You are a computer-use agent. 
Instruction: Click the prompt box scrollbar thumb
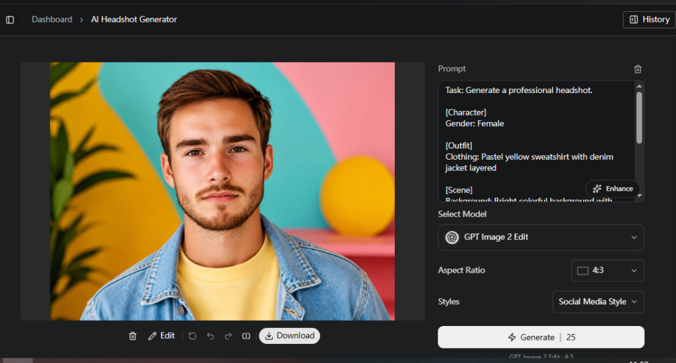tap(639, 117)
